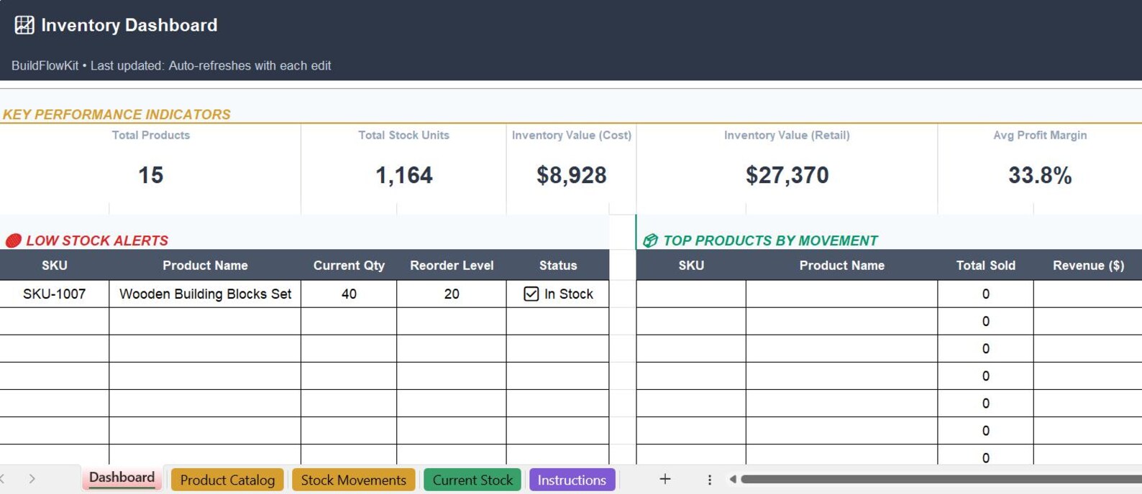Select the Current Qty value 40
The image size is (1142, 494).
point(349,294)
